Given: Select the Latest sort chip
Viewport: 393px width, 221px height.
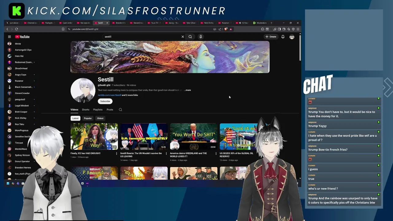Looking at the screenshot, I should click(75, 118).
